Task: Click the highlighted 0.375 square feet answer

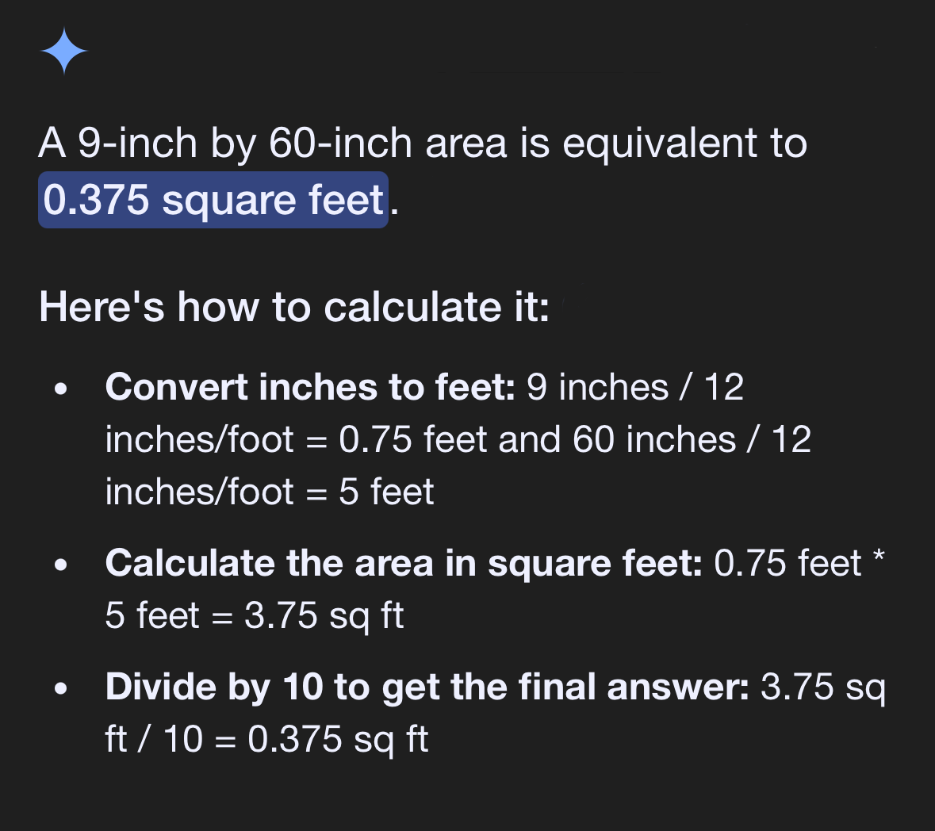Action: coord(213,200)
